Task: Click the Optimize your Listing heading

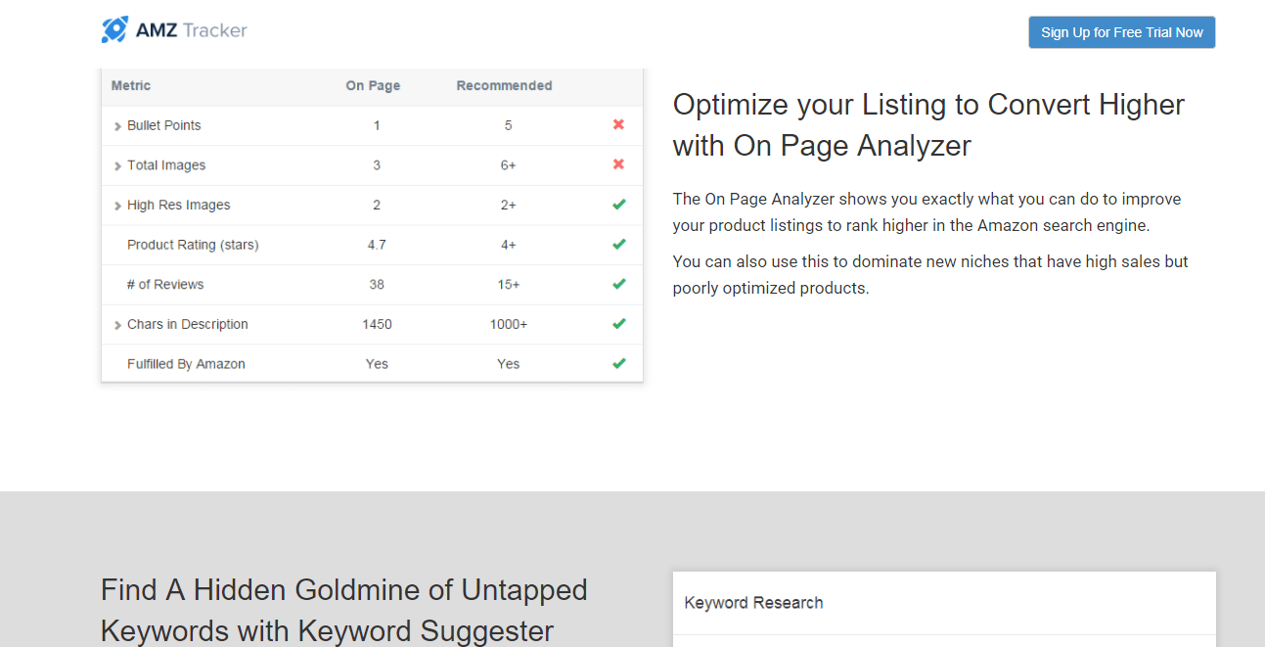Action: coord(928,125)
